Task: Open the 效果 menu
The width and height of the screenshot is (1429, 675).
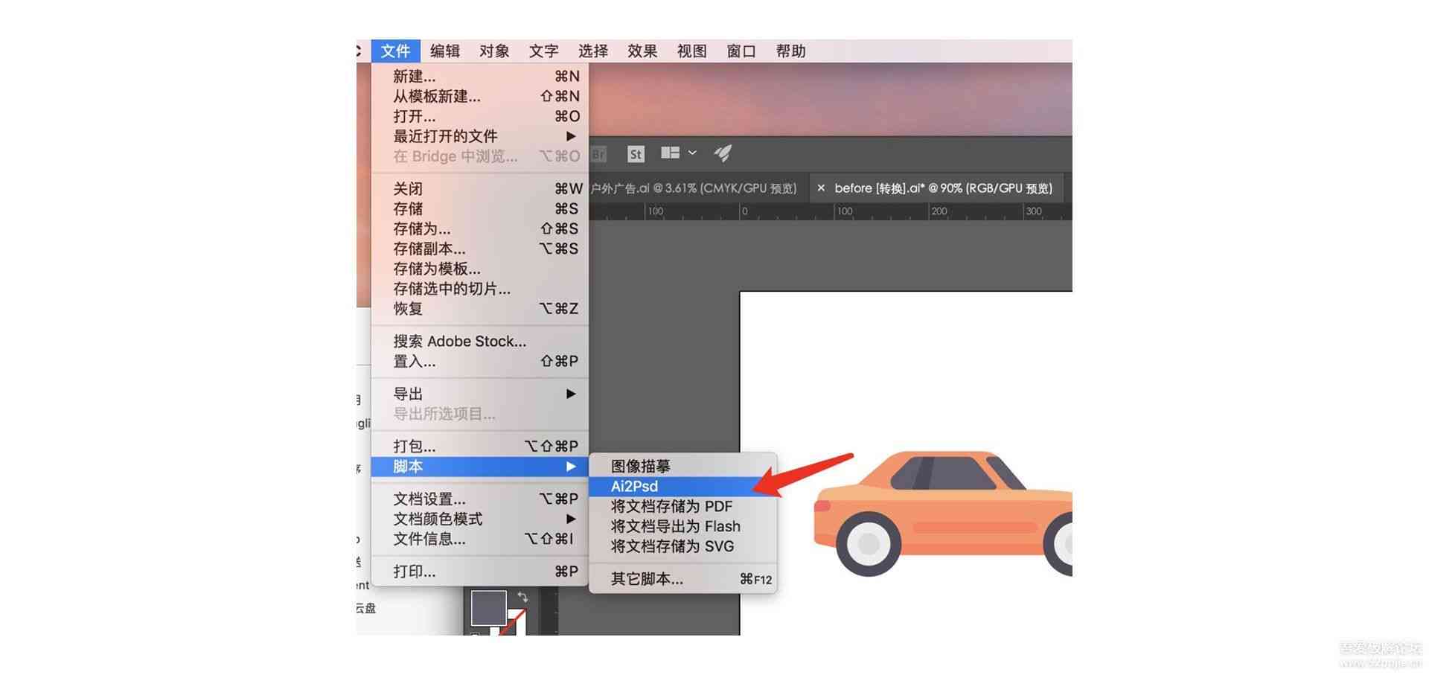Action: tap(642, 51)
